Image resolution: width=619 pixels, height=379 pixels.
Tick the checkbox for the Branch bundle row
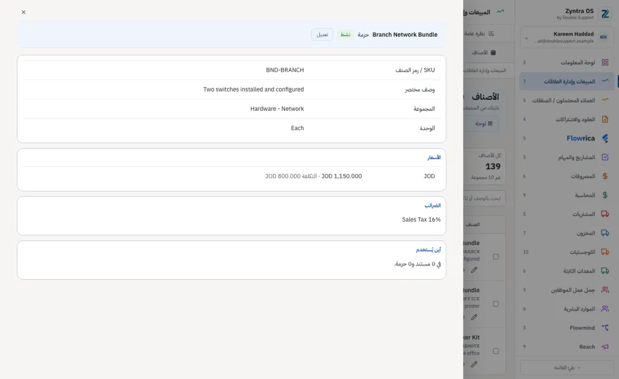495,257
